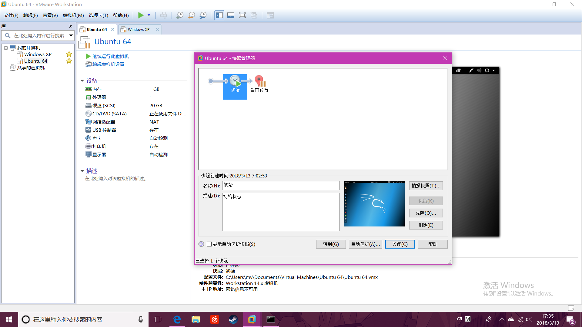Click the snapshot description text area
This screenshot has height=327, width=582.
click(x=281, y=212)
